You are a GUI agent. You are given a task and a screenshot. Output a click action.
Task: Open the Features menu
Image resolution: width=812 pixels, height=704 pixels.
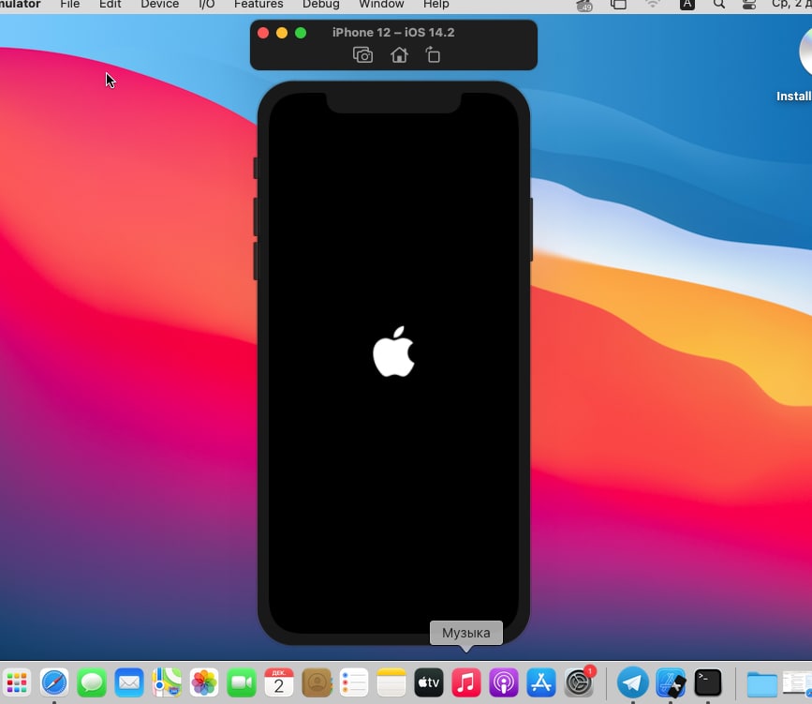[258, 4]
